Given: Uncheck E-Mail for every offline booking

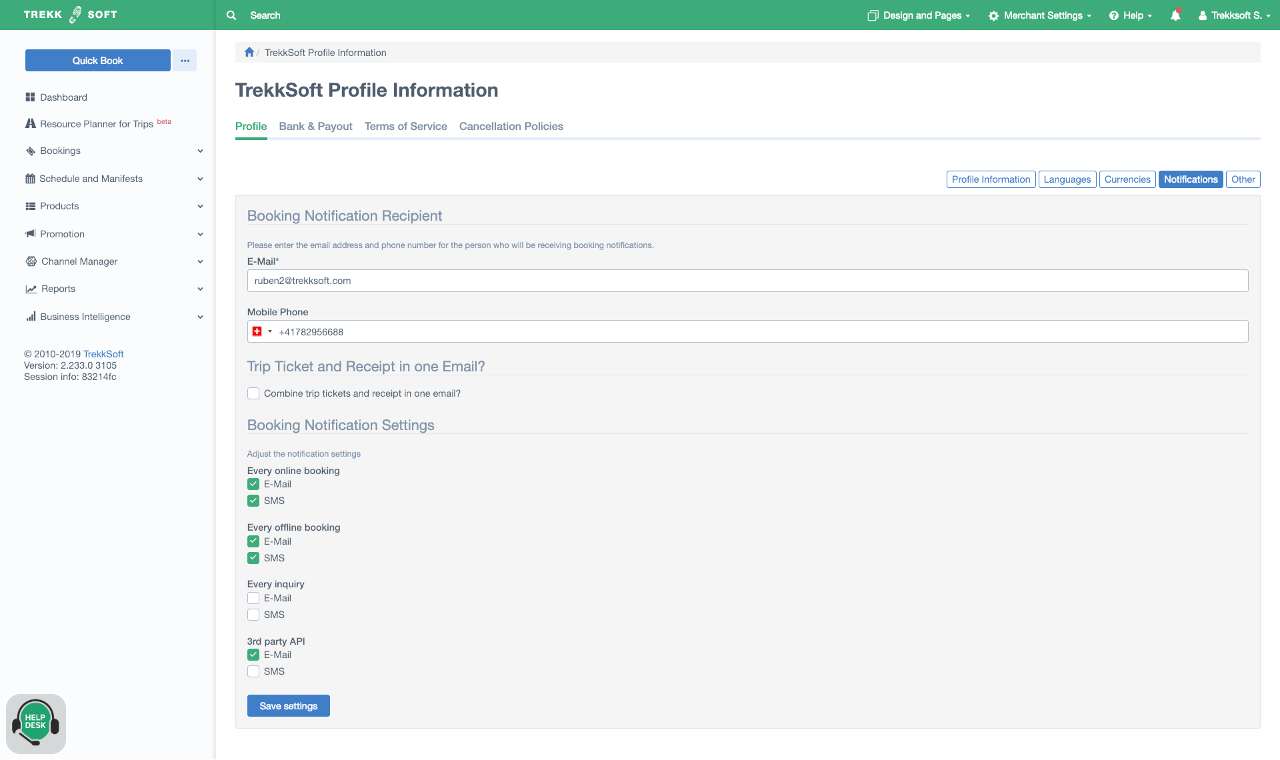Looking at the screenshot, I should [253, 541].
